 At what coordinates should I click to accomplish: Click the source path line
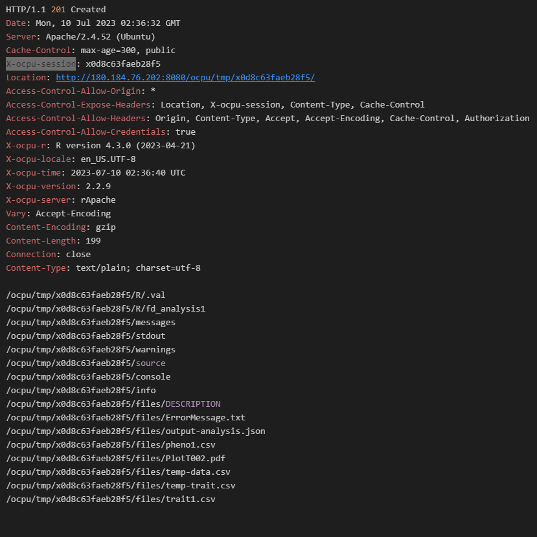(86, 363)
